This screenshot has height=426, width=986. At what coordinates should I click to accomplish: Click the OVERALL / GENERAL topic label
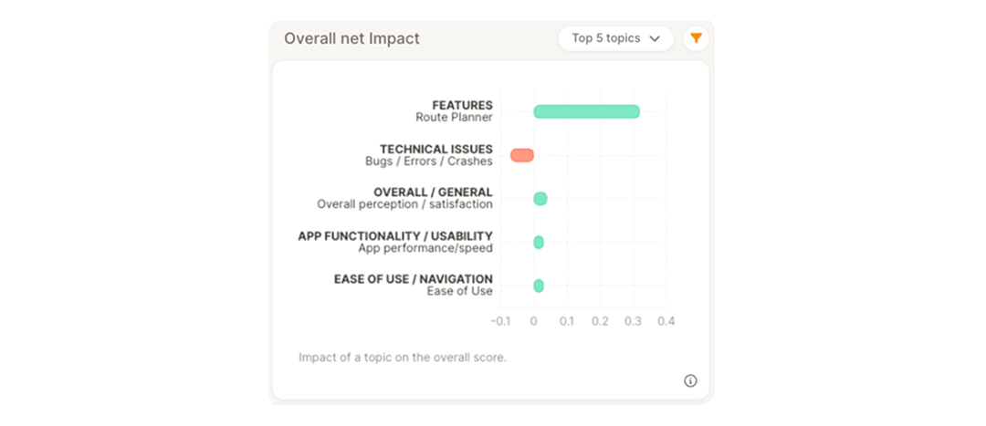(x=433, y=192)
